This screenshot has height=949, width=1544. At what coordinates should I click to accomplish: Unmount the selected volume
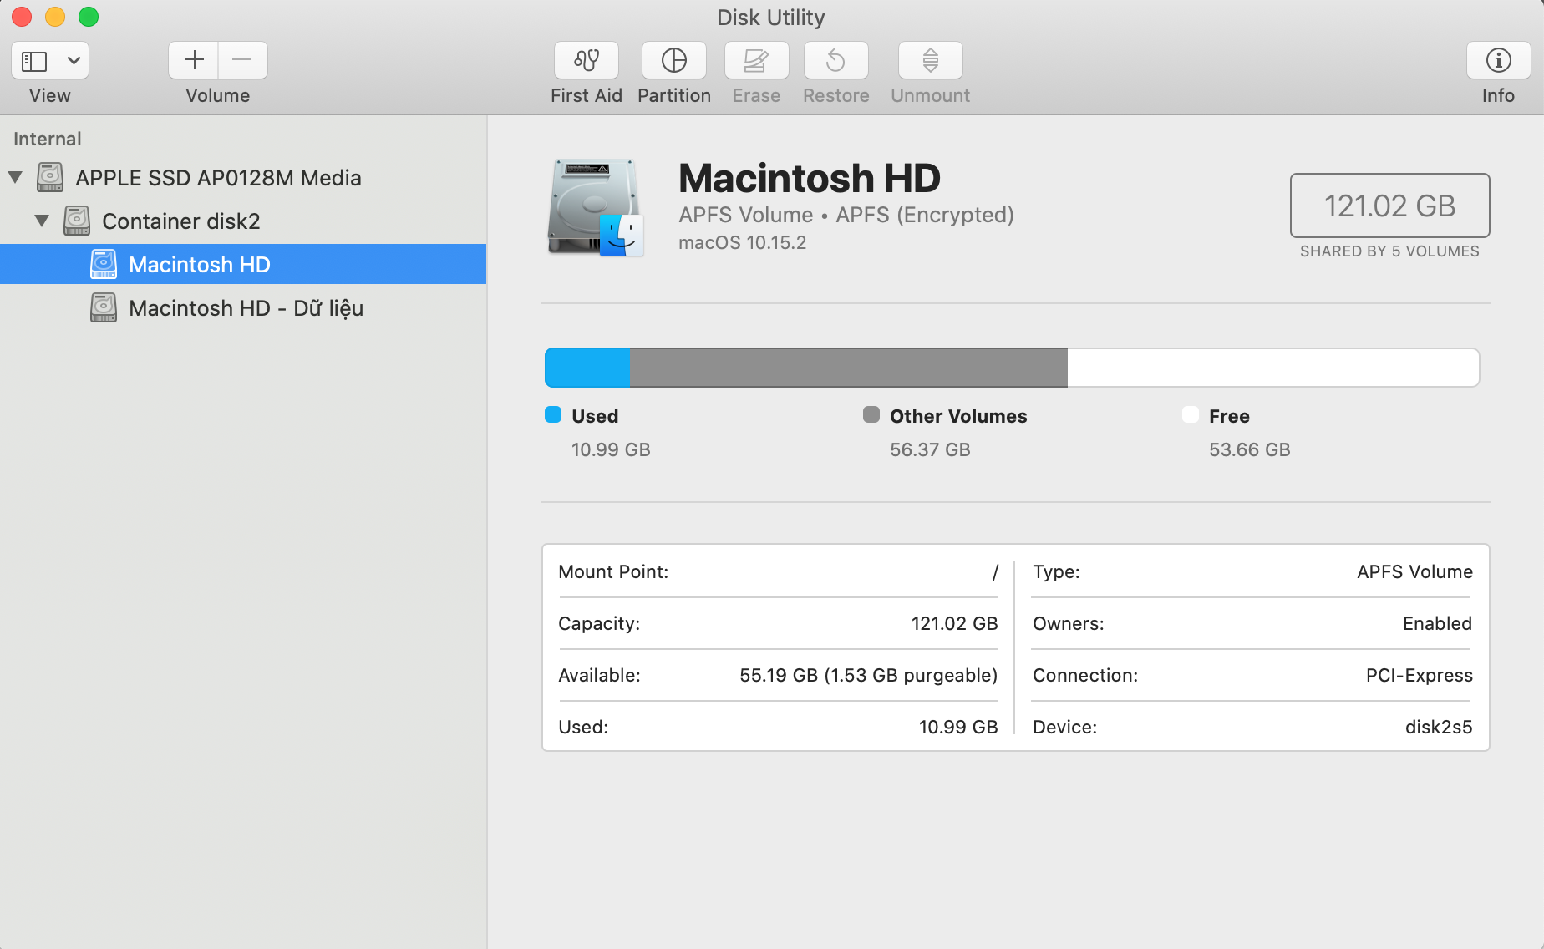click(930, 61)
